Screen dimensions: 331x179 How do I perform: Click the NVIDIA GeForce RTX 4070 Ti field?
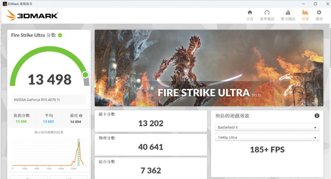49,100
